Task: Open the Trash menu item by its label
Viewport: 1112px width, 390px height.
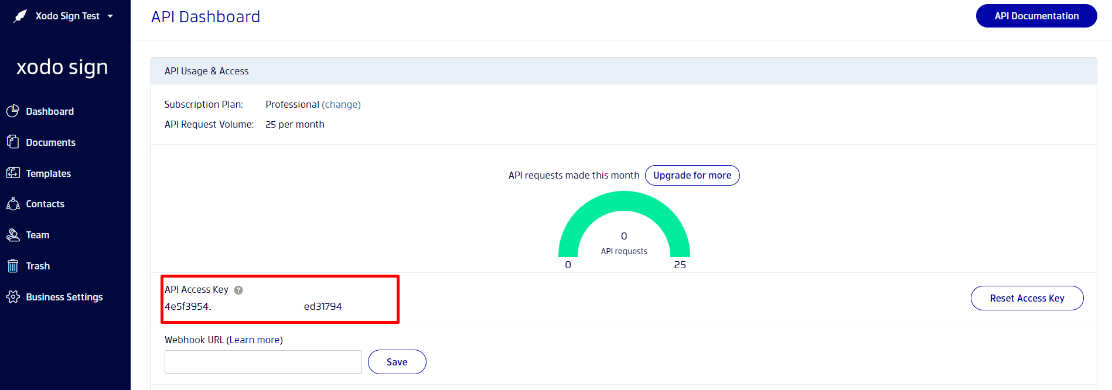Action: [38, 266]
